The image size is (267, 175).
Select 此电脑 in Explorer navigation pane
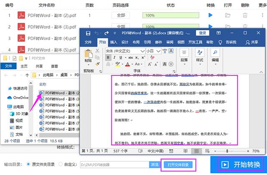[15, 107]
